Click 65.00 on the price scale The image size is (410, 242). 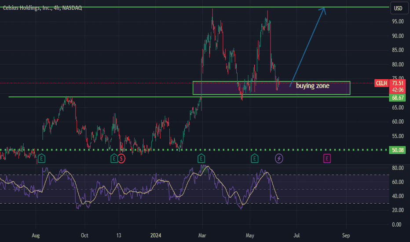[x=398, y=107]
